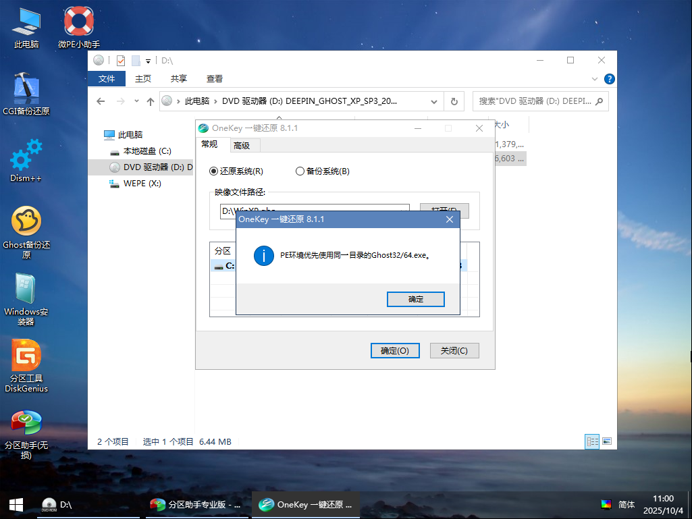Open the 文件 menu in Explorer
The image size is (692, 519).
click(x=107, y=79)
